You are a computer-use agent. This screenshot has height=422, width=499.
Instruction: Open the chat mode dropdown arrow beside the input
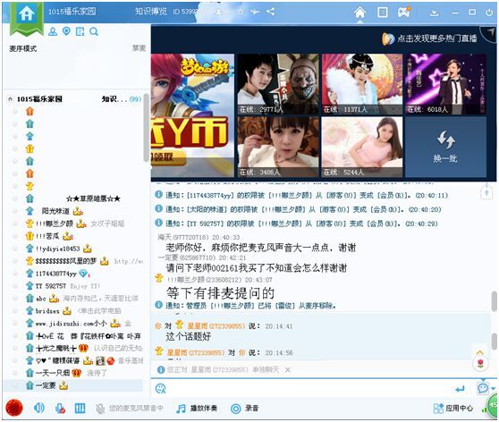pos(494,388)
